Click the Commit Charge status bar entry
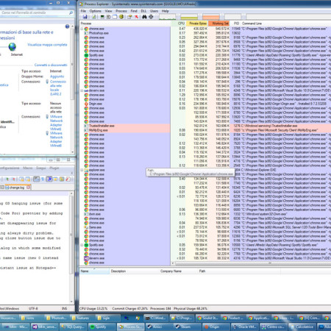Viewport: 331px width, 331px height. tap(129, 308)
